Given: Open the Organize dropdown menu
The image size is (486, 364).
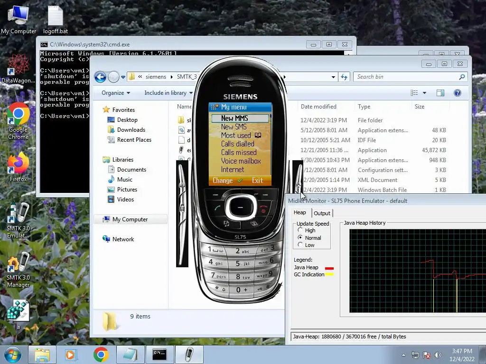Looking at the screenshot, I should [x=116, y=93].
